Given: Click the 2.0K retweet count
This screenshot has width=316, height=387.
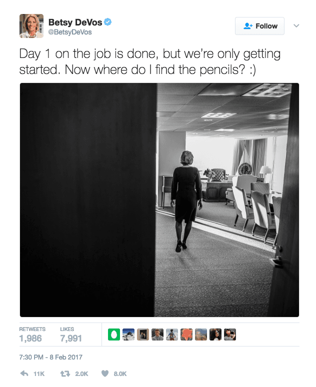Looking at the screenshot, I should pos(81,374).
